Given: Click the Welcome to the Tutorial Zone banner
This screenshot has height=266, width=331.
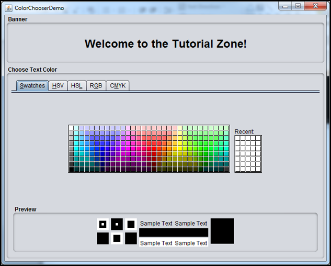Looking at the screenshot, I should point(165,44).
